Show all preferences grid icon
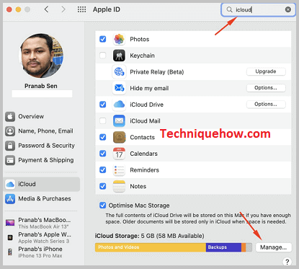299x269 pixels. (81, 9)
